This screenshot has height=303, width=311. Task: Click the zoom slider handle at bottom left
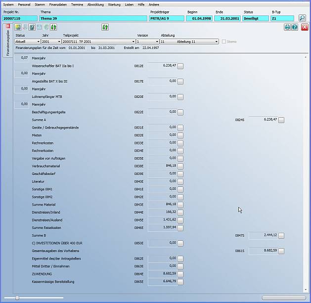point(17,298)
